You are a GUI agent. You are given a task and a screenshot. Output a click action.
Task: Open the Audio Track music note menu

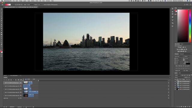pyautogui.click(x=21, y=98)
